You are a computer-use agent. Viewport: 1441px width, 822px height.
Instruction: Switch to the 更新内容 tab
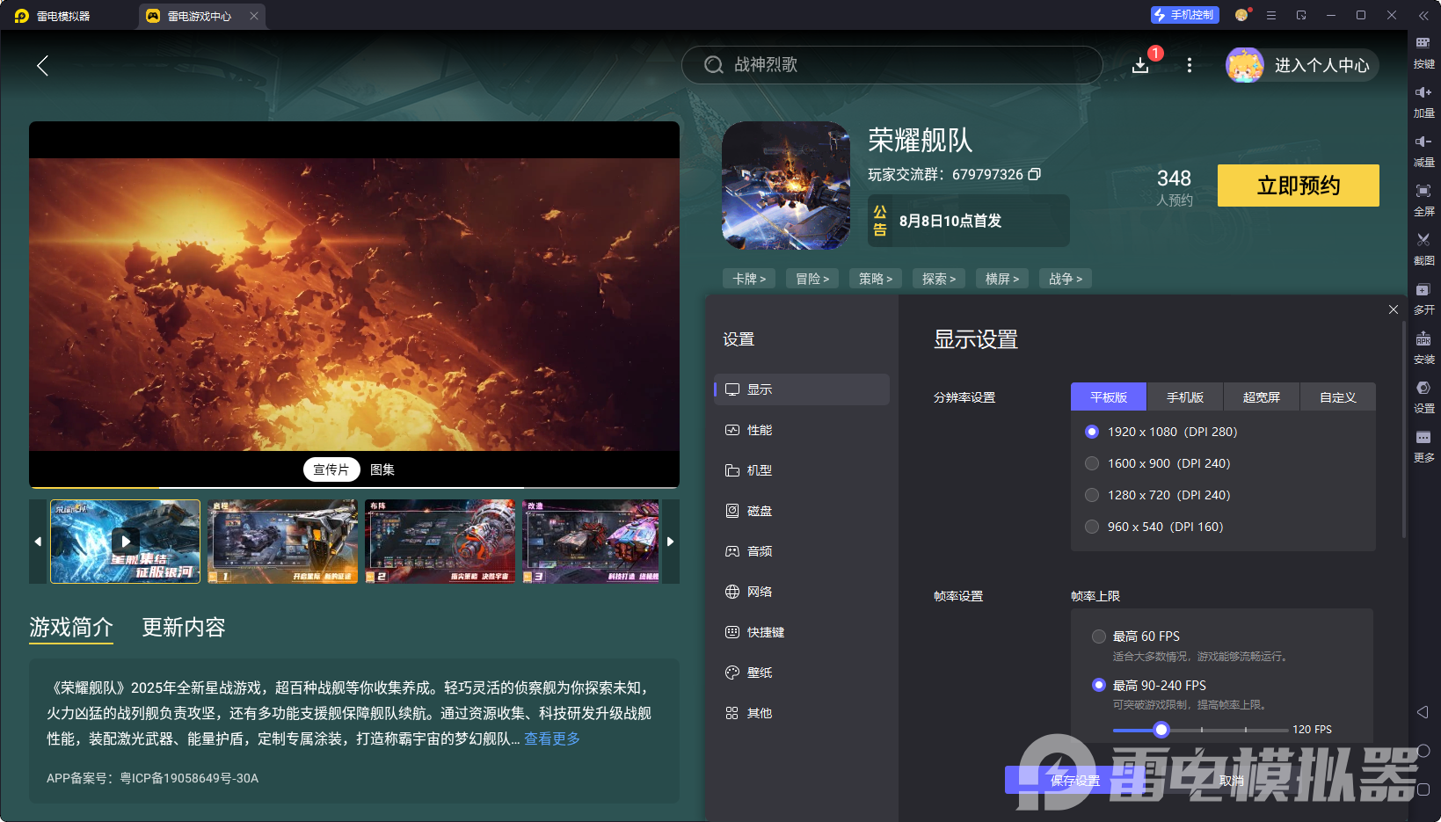183,627
